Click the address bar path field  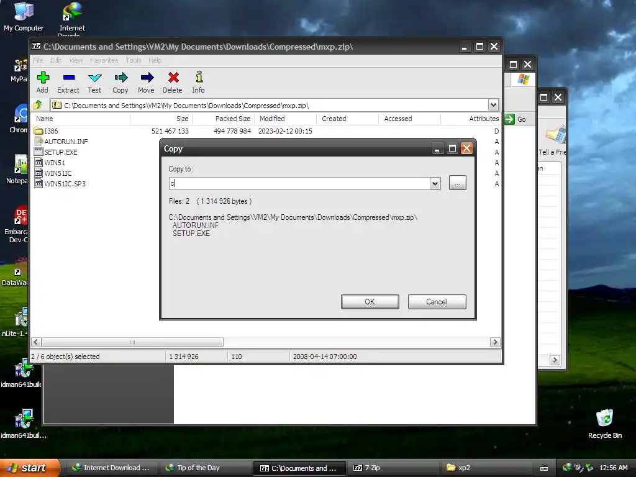270,105
